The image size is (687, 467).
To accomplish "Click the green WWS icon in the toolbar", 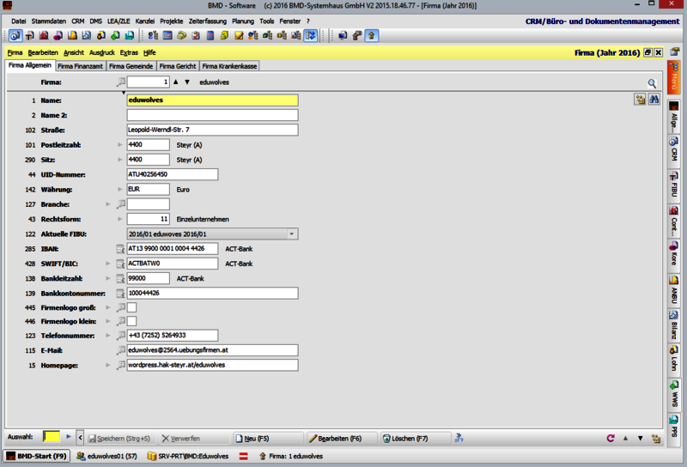I will coord(115,35).
